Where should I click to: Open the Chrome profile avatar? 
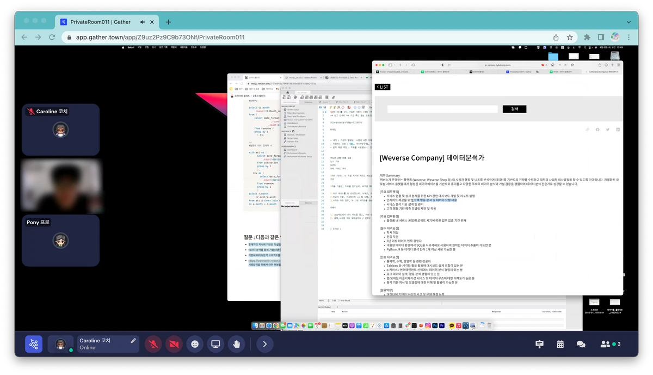click(615, 38)
